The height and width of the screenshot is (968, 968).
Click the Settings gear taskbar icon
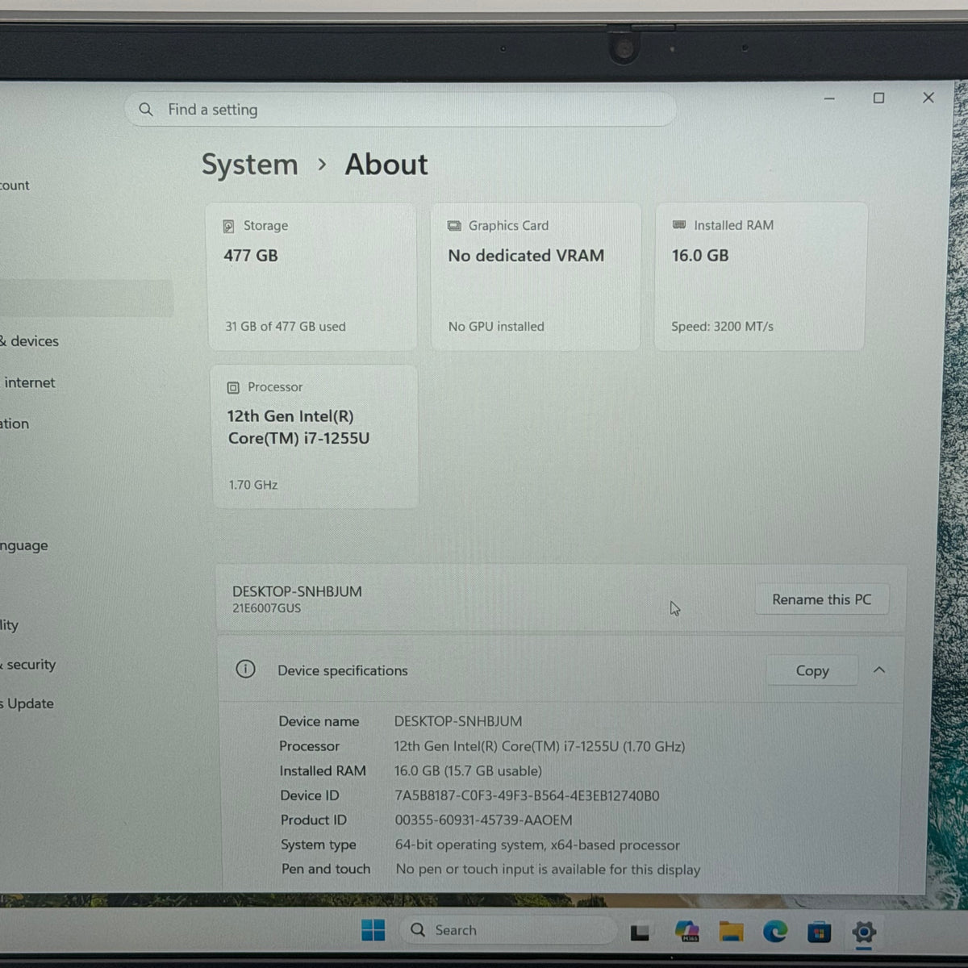(x=864, y=933)
